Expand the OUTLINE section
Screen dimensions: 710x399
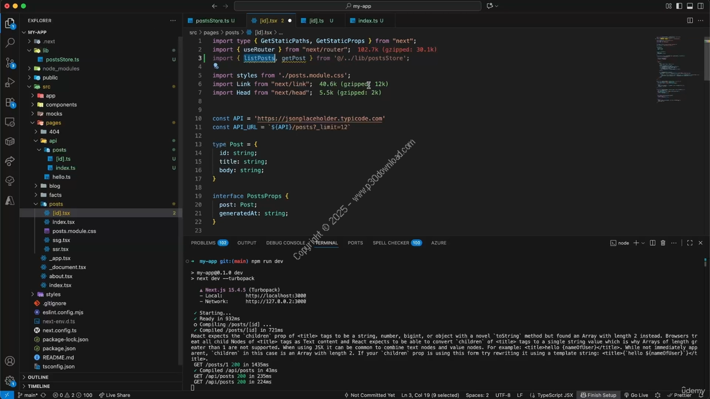[38, 377]
